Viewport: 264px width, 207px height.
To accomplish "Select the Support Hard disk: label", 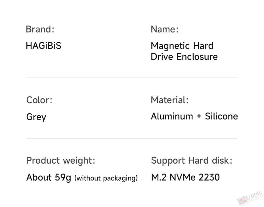I will [192, 160].
